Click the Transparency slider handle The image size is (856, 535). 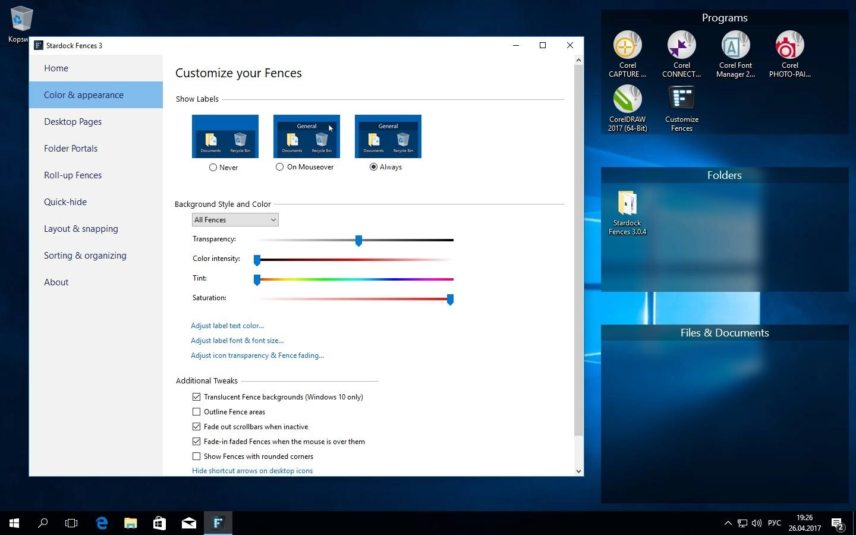[358, 240]
